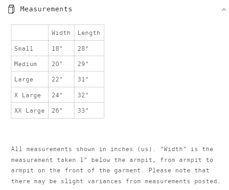The image size is (229, 190).
Task: Click the X Large size row label
Action: pyautogui.click(x=29, y=95)
